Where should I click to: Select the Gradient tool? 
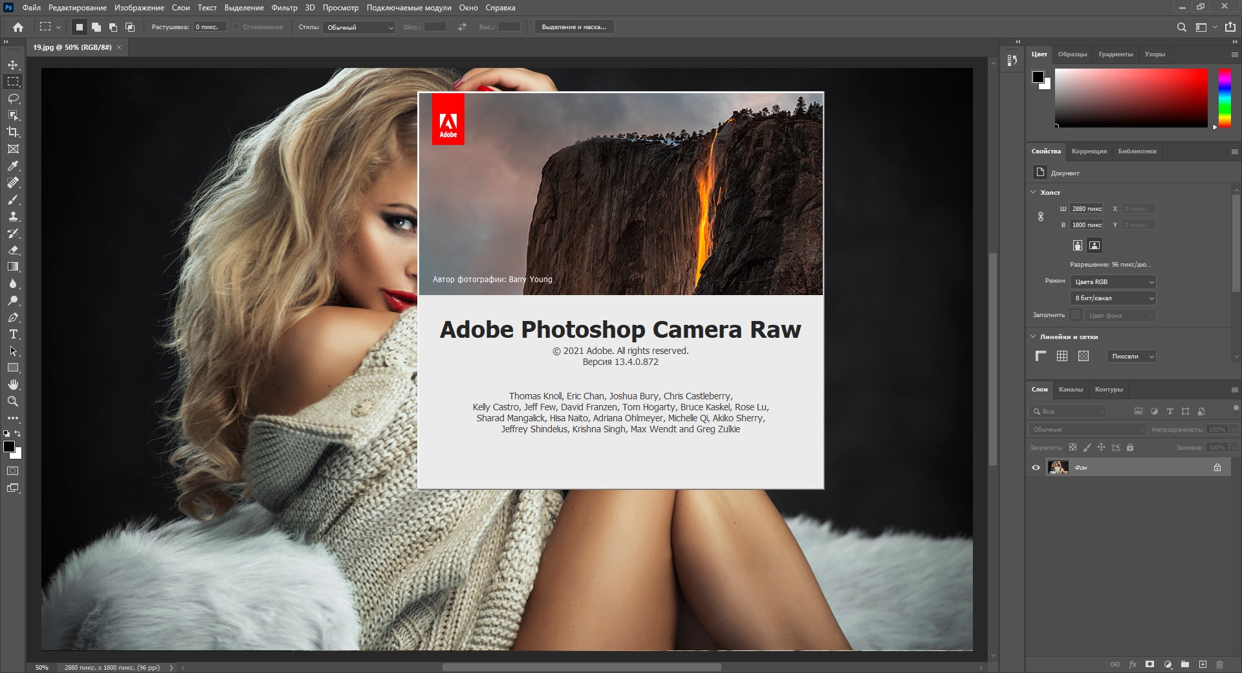pyautogui.click(x=13, y=267)
